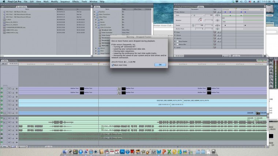Lock the V6 video track
The image size is (278, 156).
tap(14, 93)
